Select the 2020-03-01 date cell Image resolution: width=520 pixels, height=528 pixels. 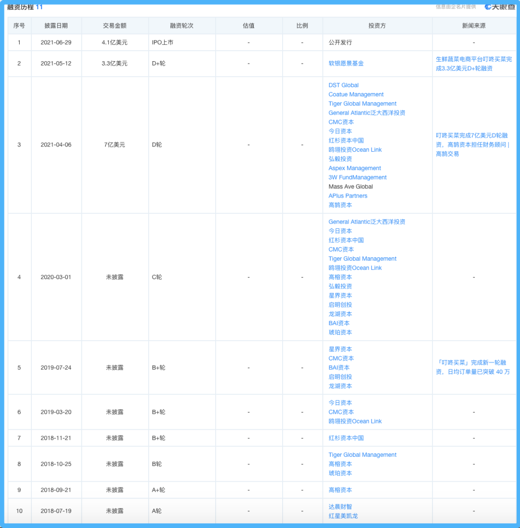[x=56, y=277]
